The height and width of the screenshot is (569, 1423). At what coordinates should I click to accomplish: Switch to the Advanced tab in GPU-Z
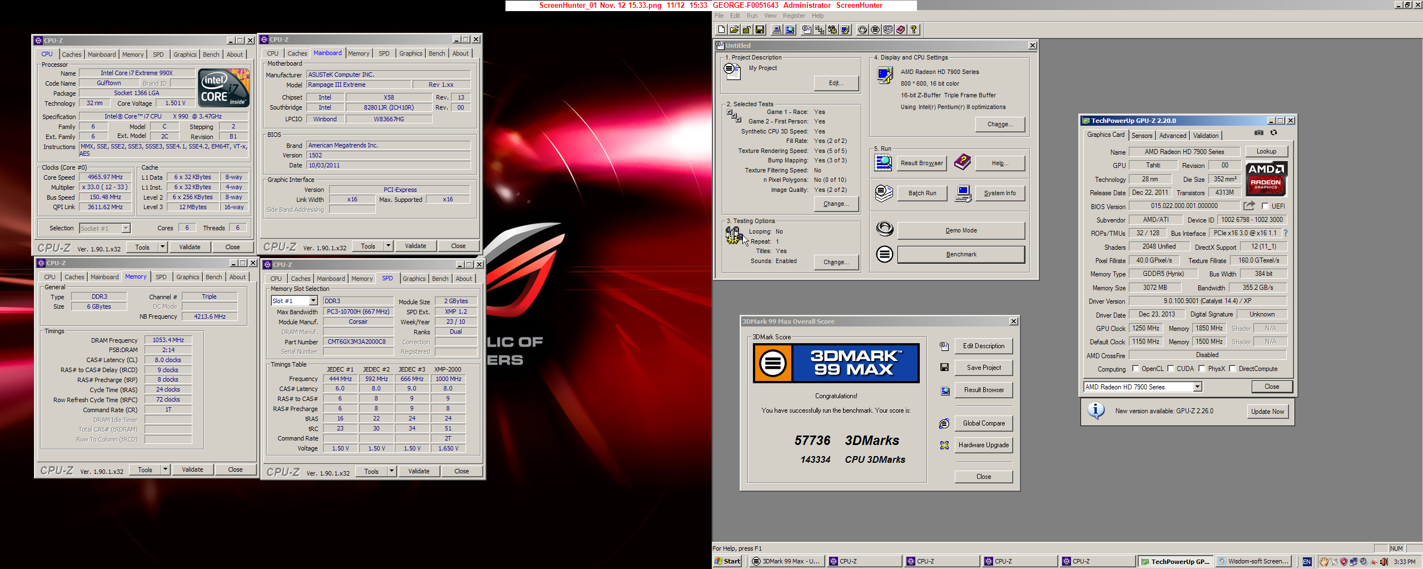click(1172, 136)
